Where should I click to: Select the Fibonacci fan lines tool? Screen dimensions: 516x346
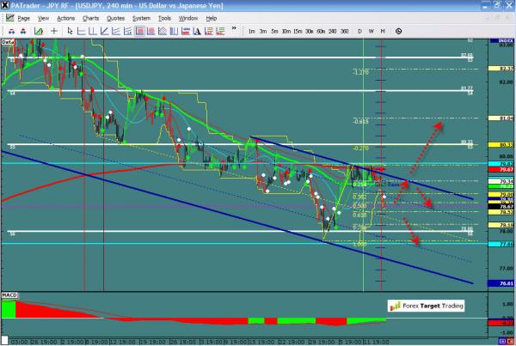coord(127,31)
